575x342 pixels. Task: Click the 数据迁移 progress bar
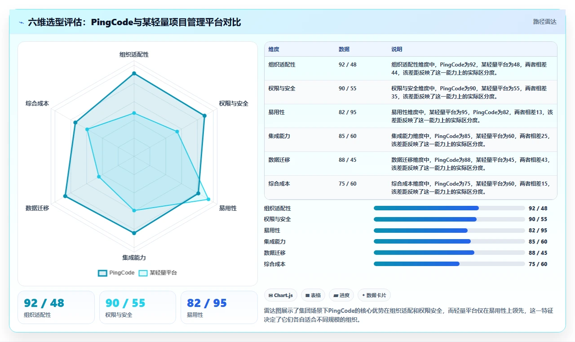pyautogui.click(x=449, y=253)
